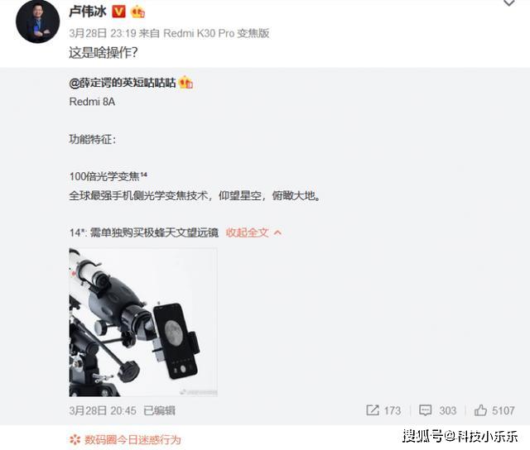
Task: Open the 卢伟冰 username link
Action: click(88, 12)
